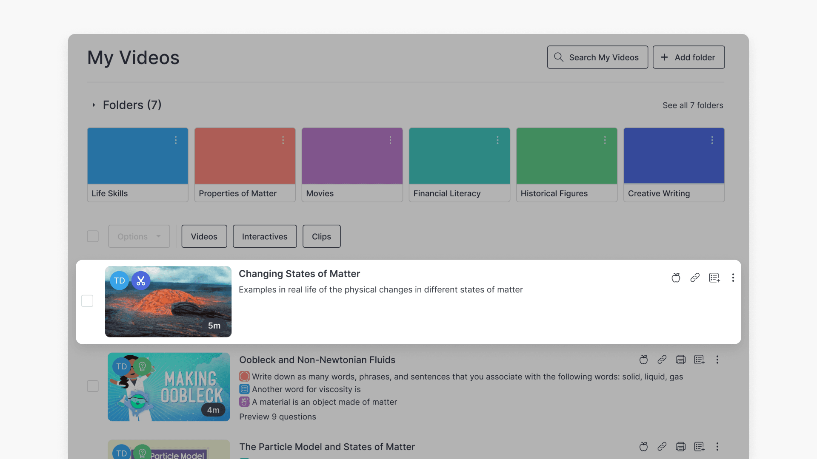This screenshot has width=817, height=459.
Task: Print the Oobleck and Non-Newtonian Fluids activity
Action: [680, 360]
